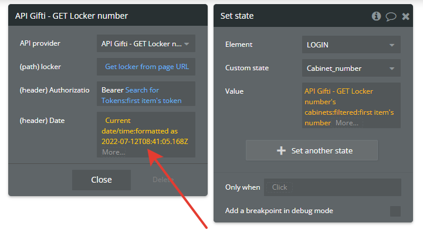
Task: Enable the breakpoint in debug mode checkbox
Action: [x=395, y=211]
